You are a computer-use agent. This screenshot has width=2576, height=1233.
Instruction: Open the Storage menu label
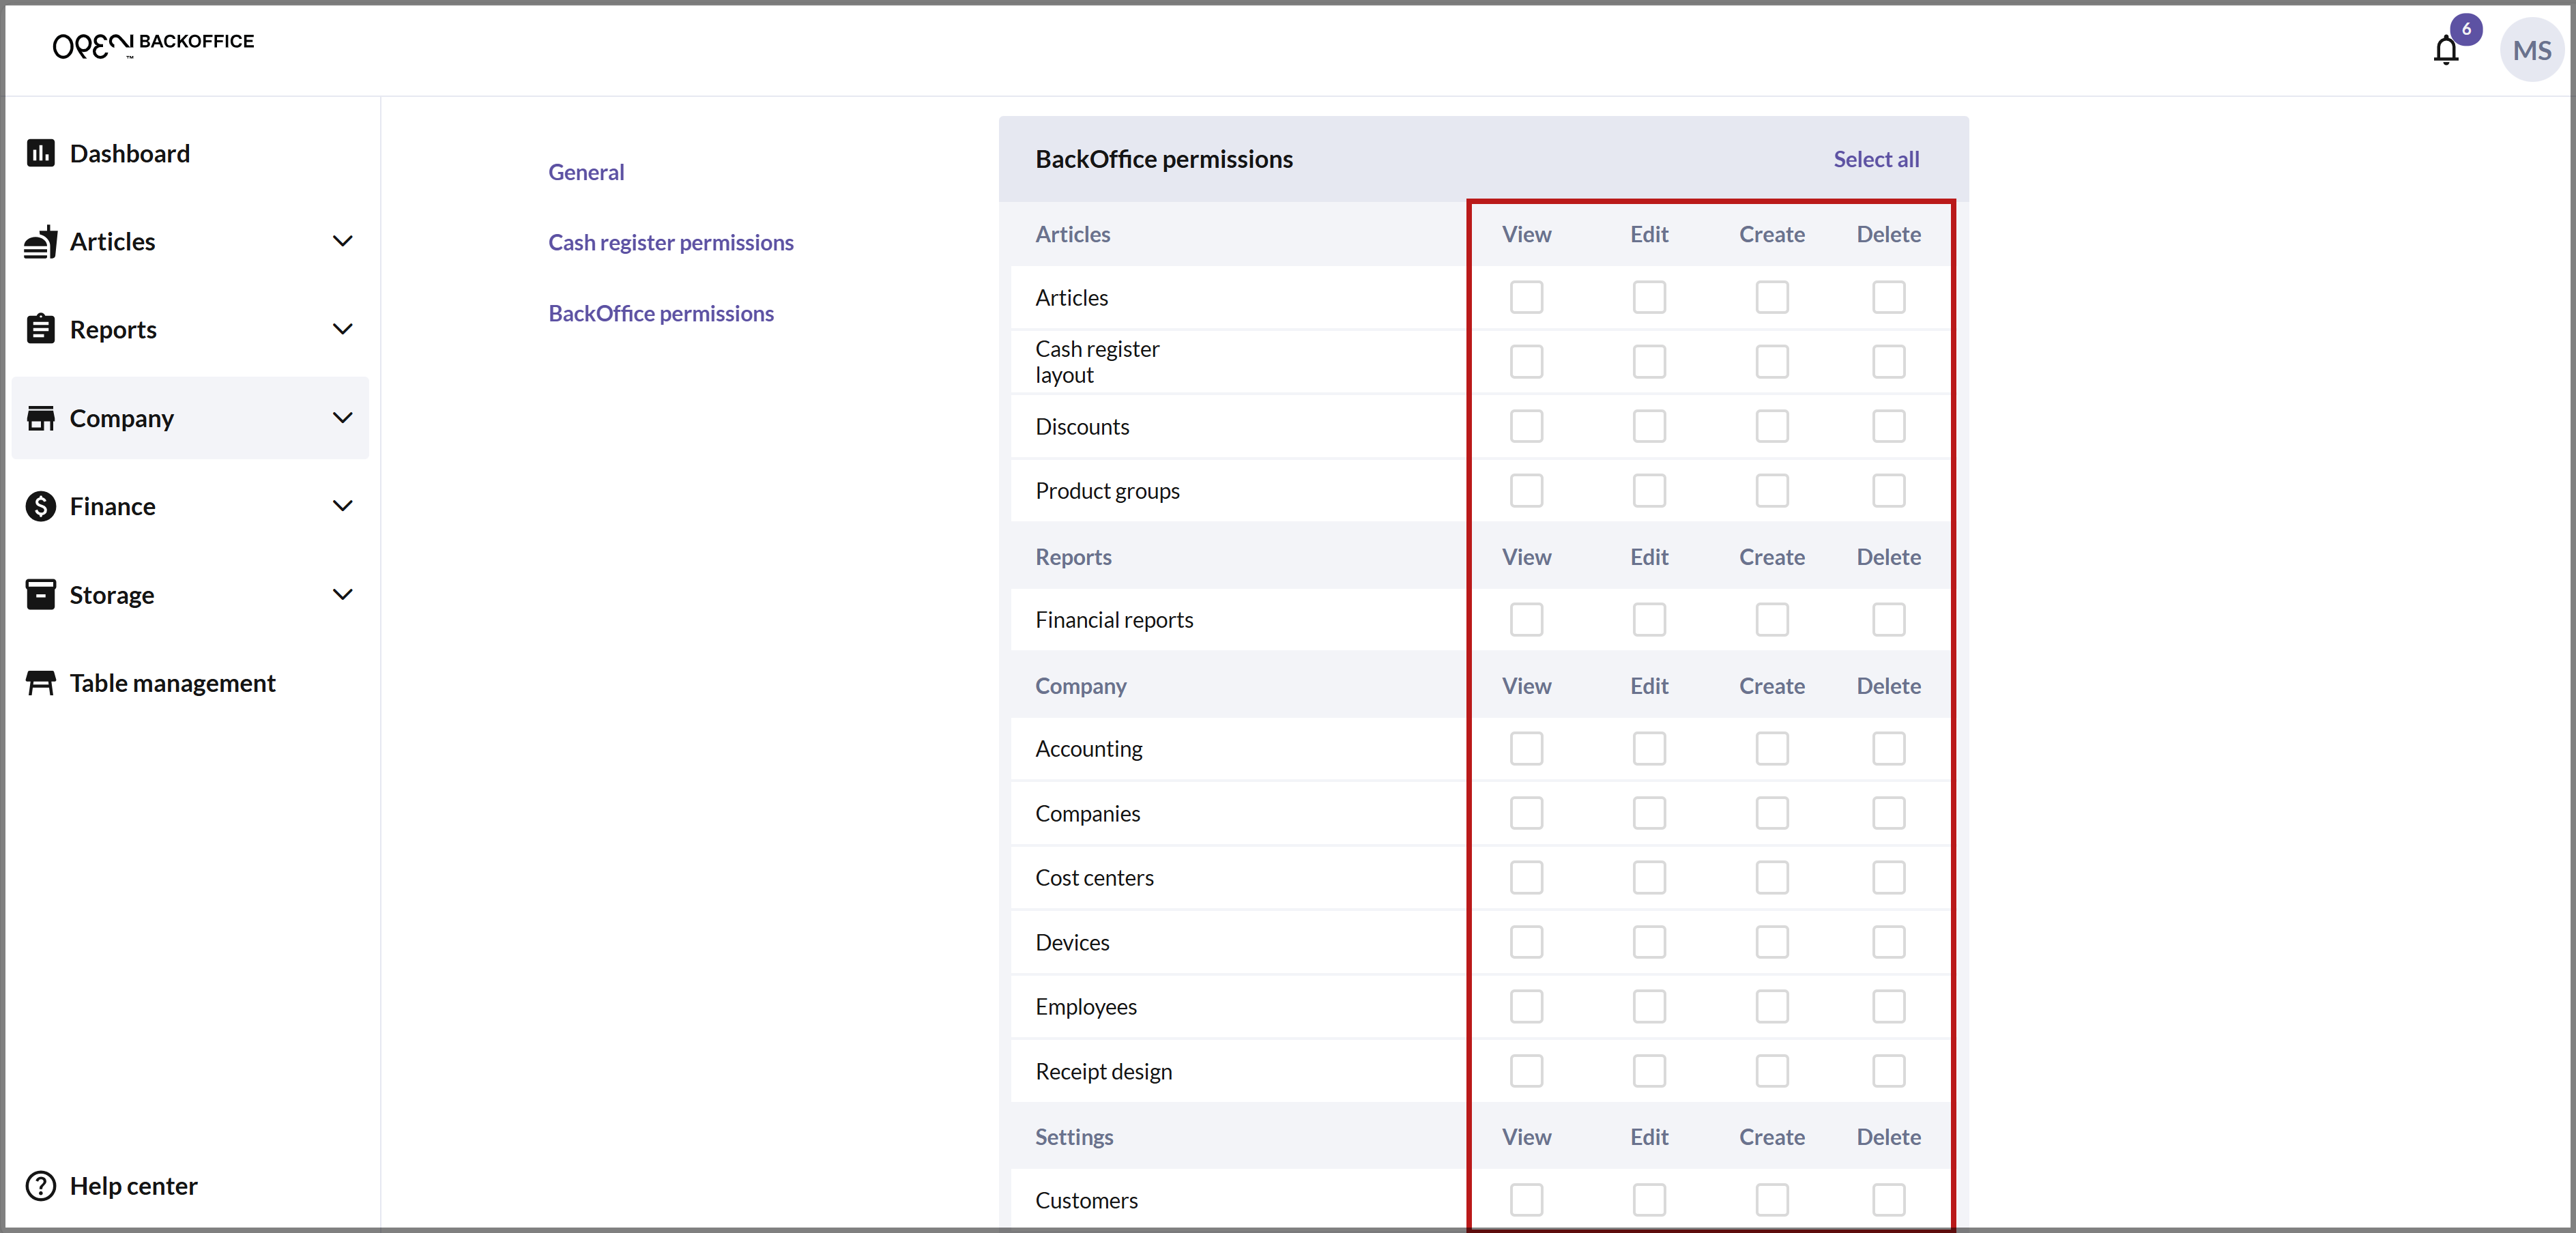tap(112, 595)
